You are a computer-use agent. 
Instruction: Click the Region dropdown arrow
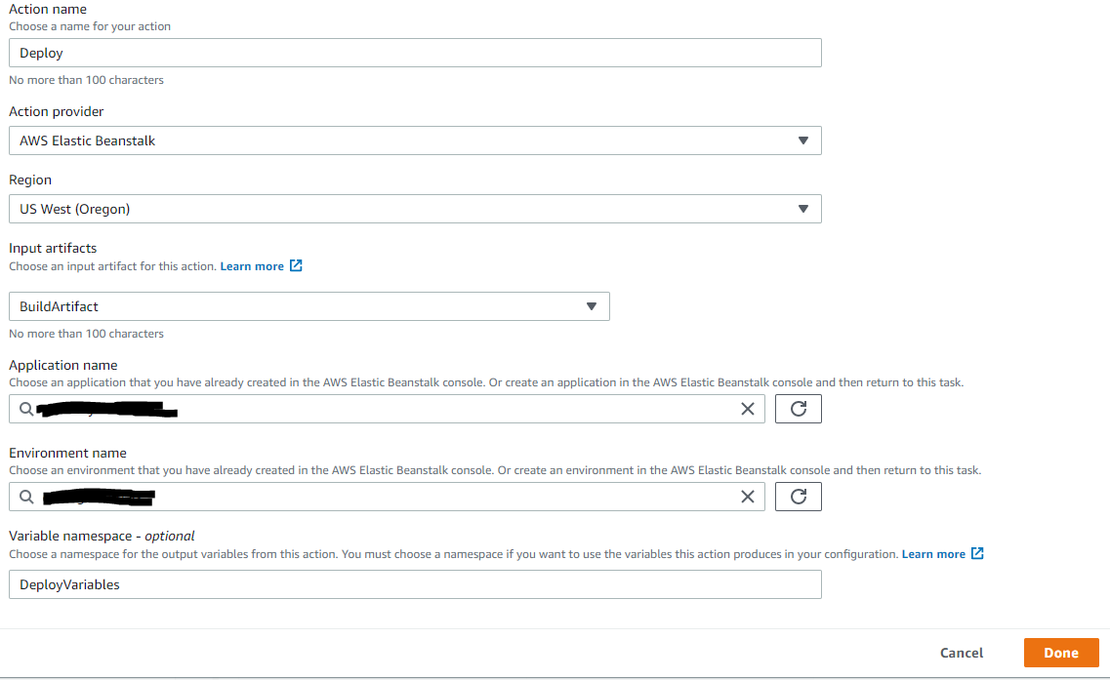(x=802, y=209)
